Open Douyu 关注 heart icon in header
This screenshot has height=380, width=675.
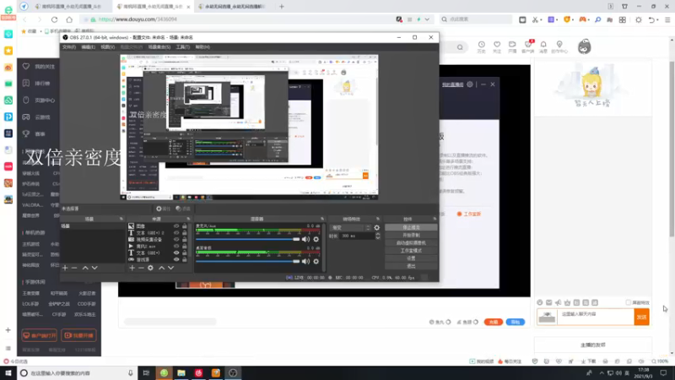[x=497, y=47]
